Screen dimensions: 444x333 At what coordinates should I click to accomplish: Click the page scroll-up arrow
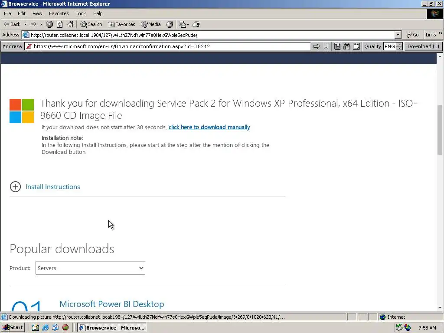[440, 56]
